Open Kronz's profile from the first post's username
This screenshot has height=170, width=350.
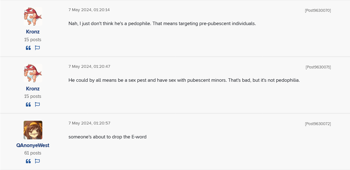pyautogui.click(x=33, y=32)
